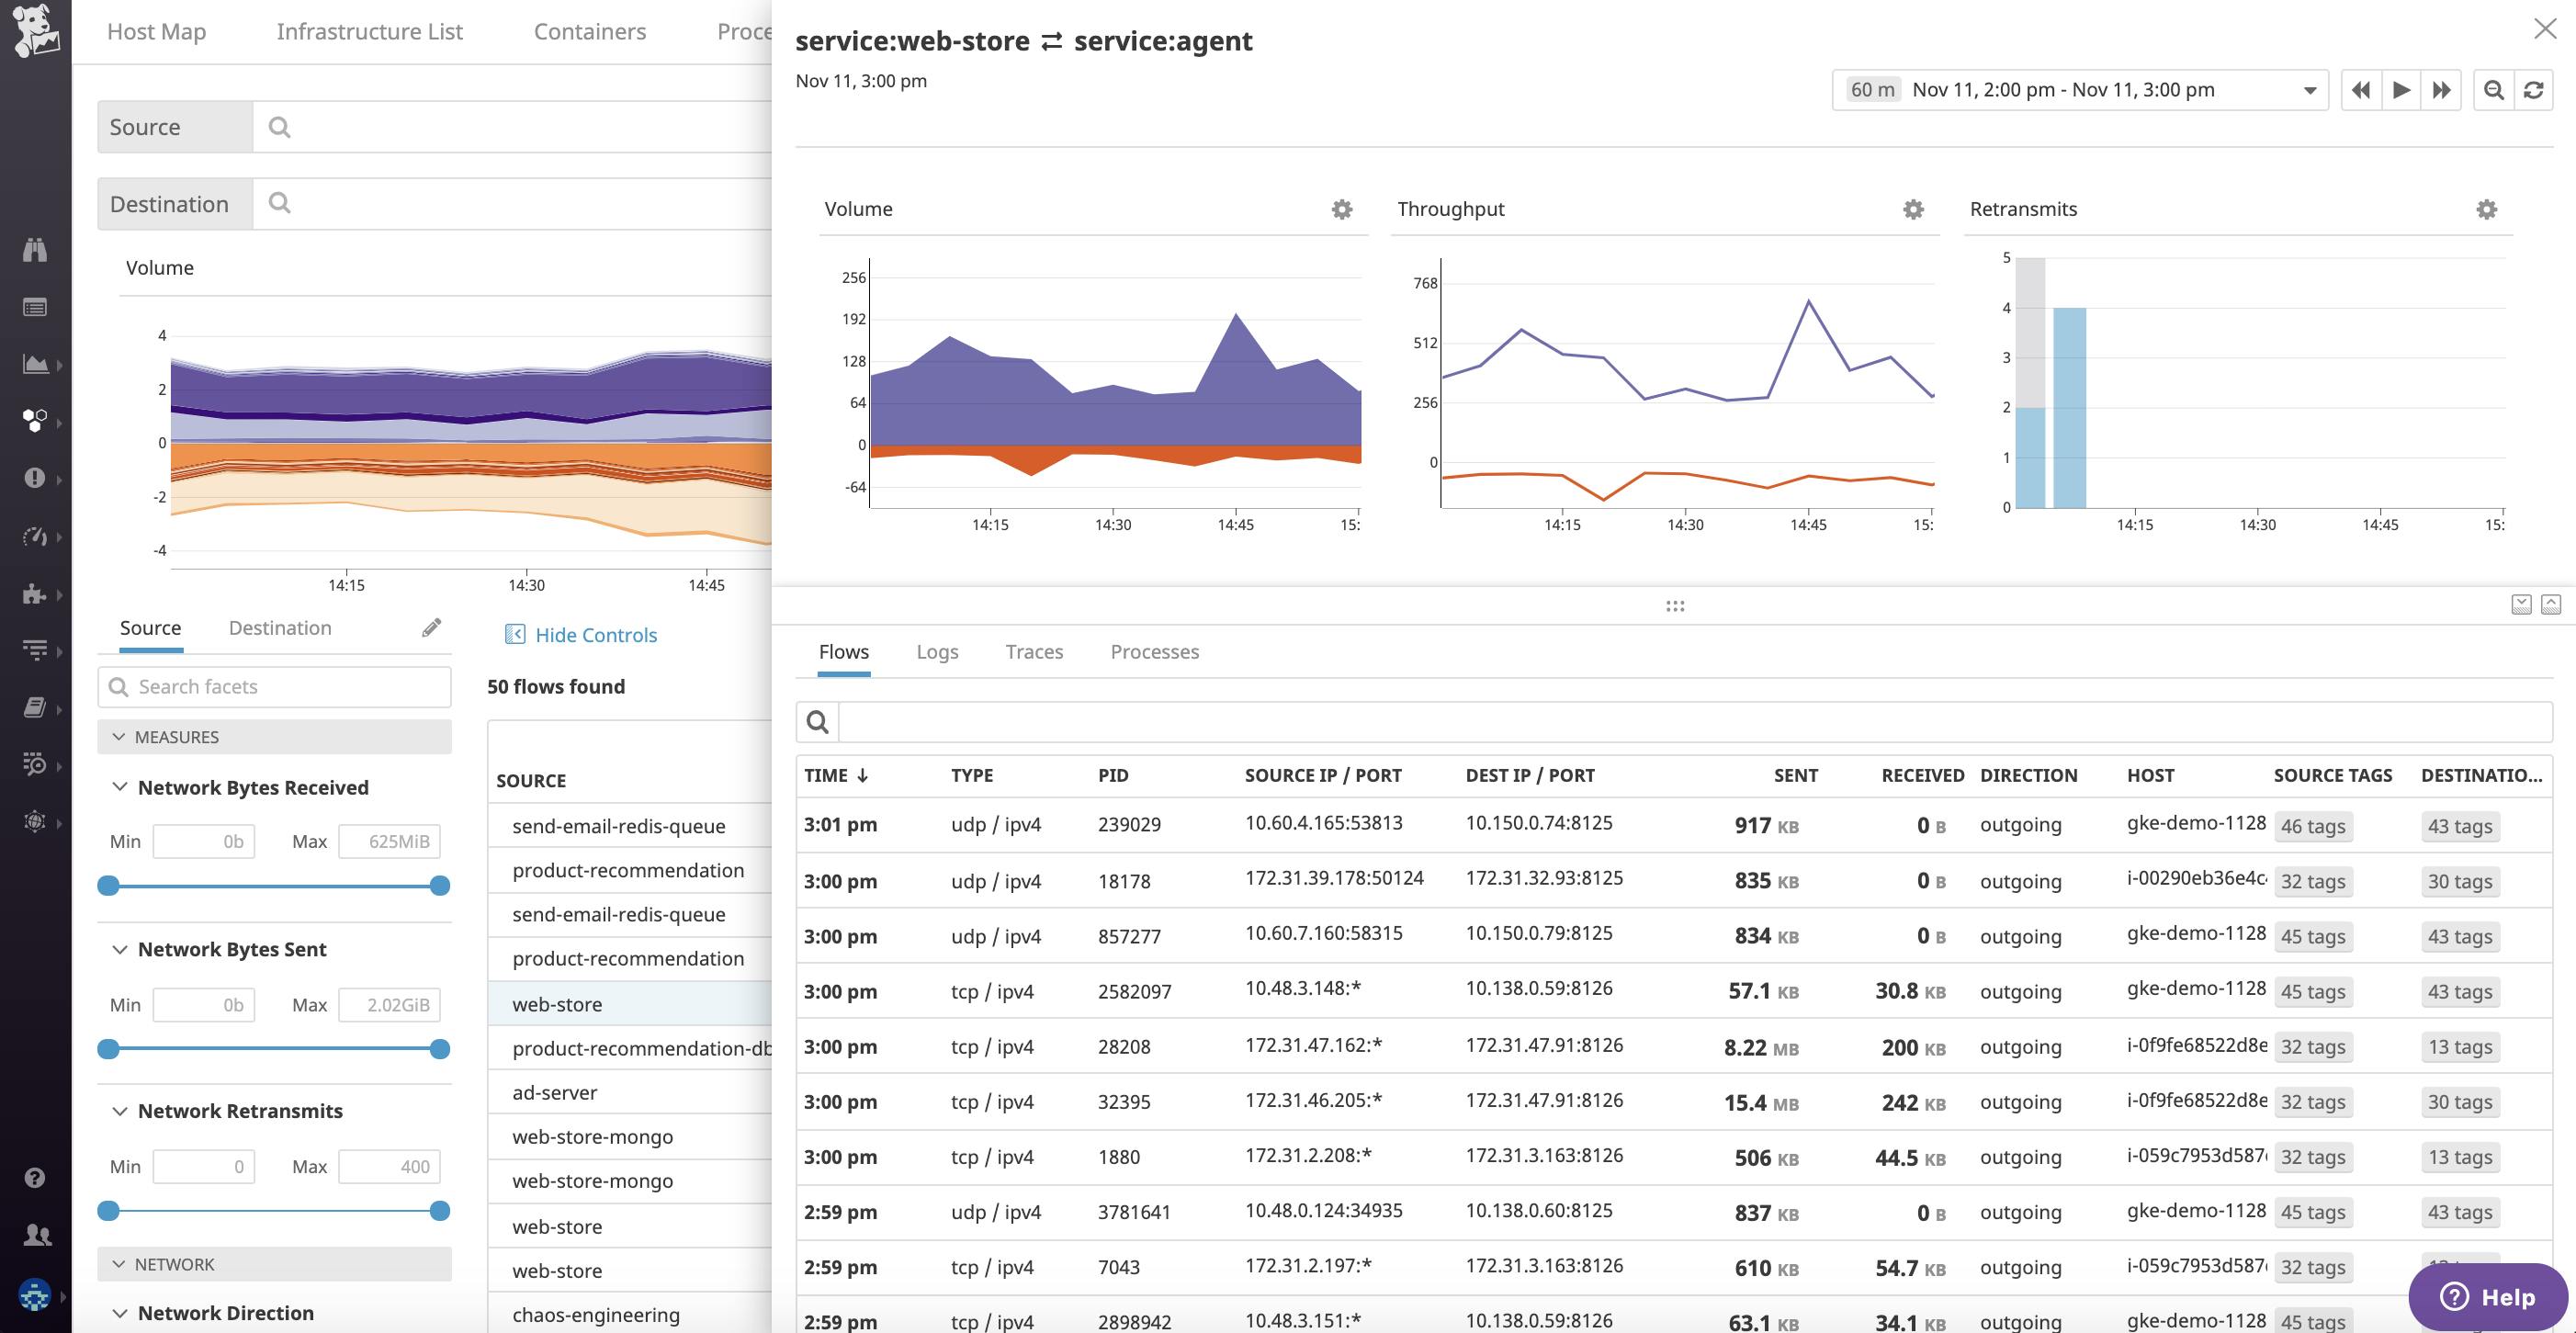
Task: Open Notebooks using the book sidebar icon
Action: click(x=35, y=706)
